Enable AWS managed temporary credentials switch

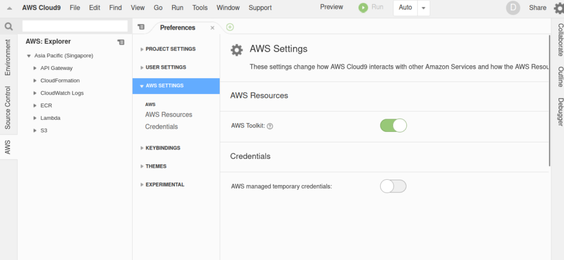(393, 186)
